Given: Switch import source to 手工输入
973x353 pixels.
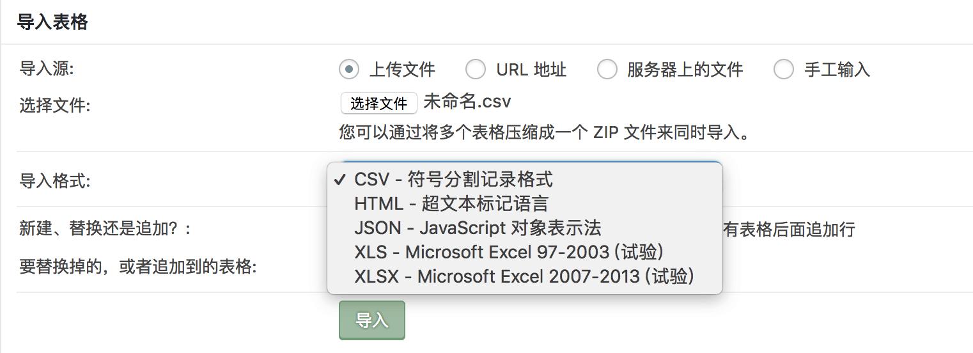Looking at the screenshot, I should (784, 69).
